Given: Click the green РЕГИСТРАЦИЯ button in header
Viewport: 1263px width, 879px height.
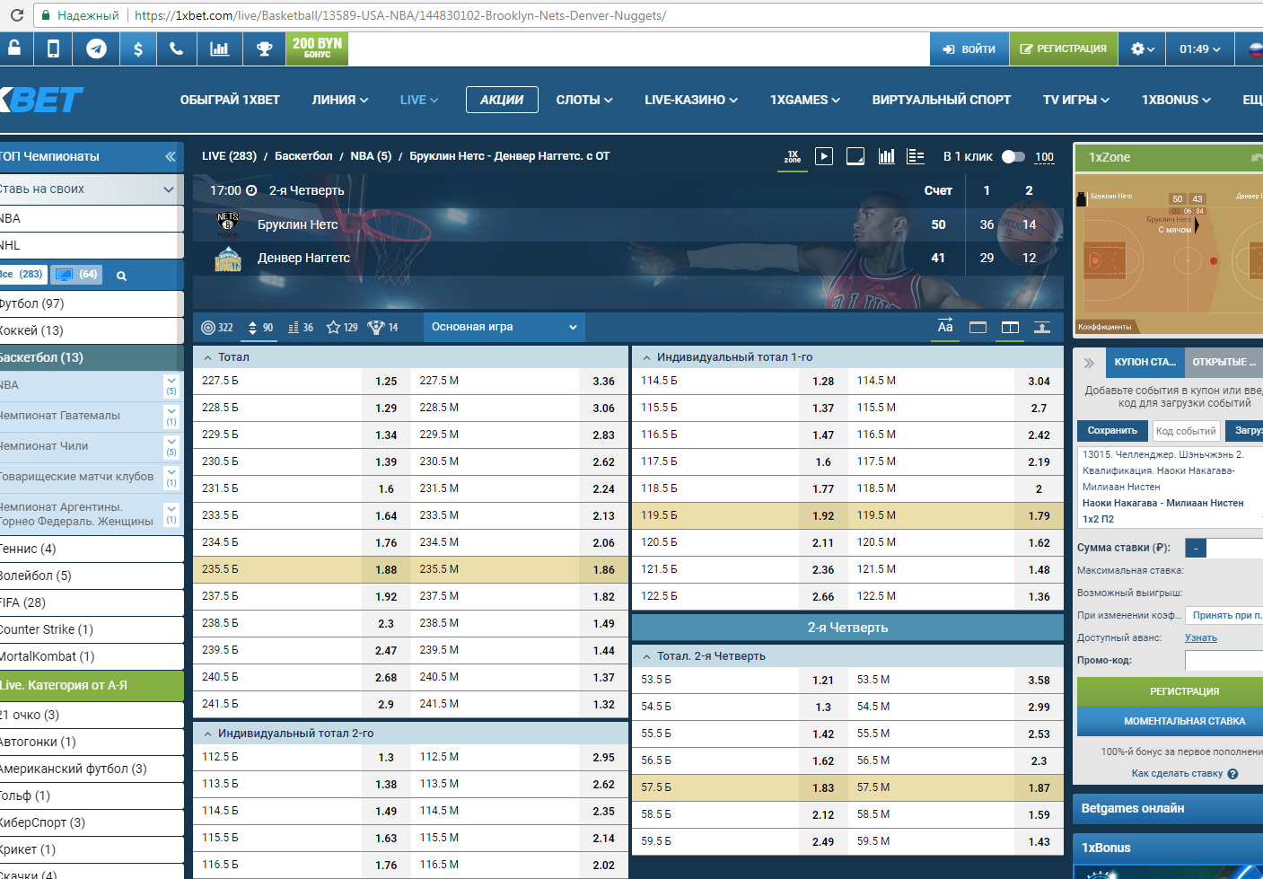Looking at the screenshot, I should [x=1064, y=49].
